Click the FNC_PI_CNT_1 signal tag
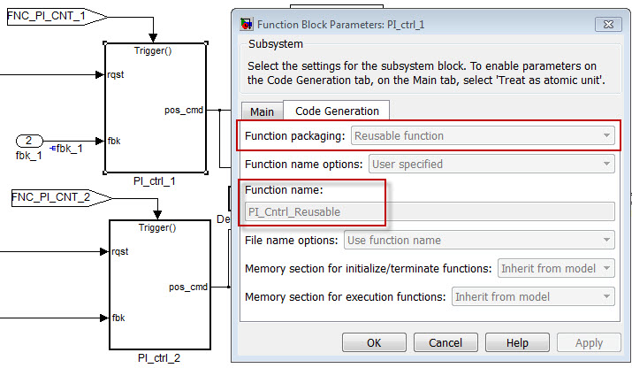 pyautogui.click(x=51, y=17)
